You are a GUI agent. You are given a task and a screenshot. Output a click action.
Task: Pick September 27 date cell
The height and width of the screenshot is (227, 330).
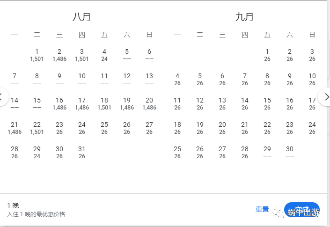[222, 153]
